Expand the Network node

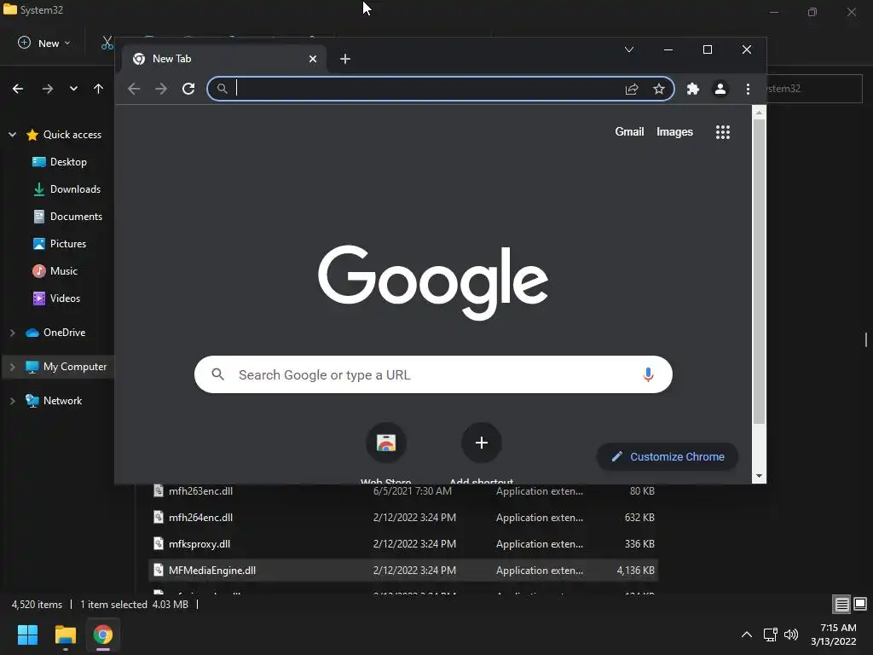[12, 401]
